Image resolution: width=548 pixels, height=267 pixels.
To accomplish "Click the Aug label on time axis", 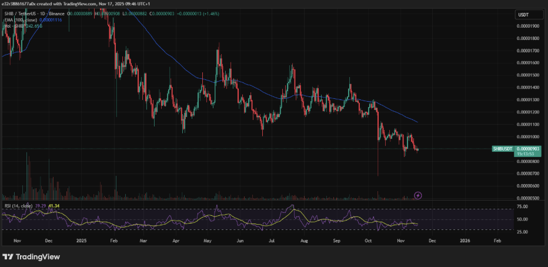I will click(304, 241).
